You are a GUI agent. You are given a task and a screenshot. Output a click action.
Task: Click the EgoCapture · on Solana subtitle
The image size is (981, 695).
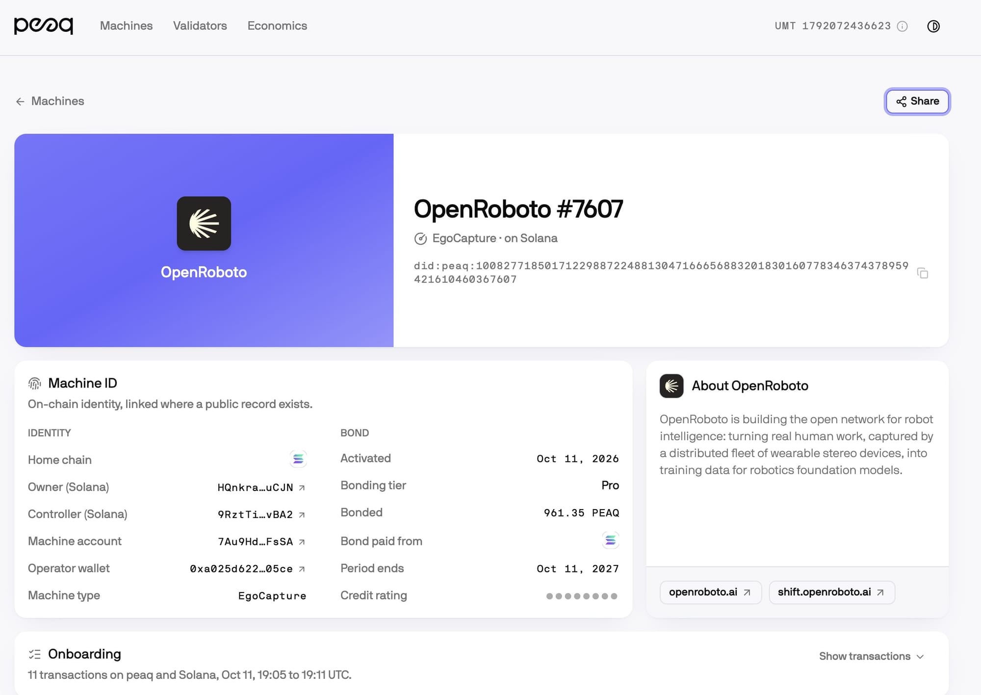coord(495,238)
